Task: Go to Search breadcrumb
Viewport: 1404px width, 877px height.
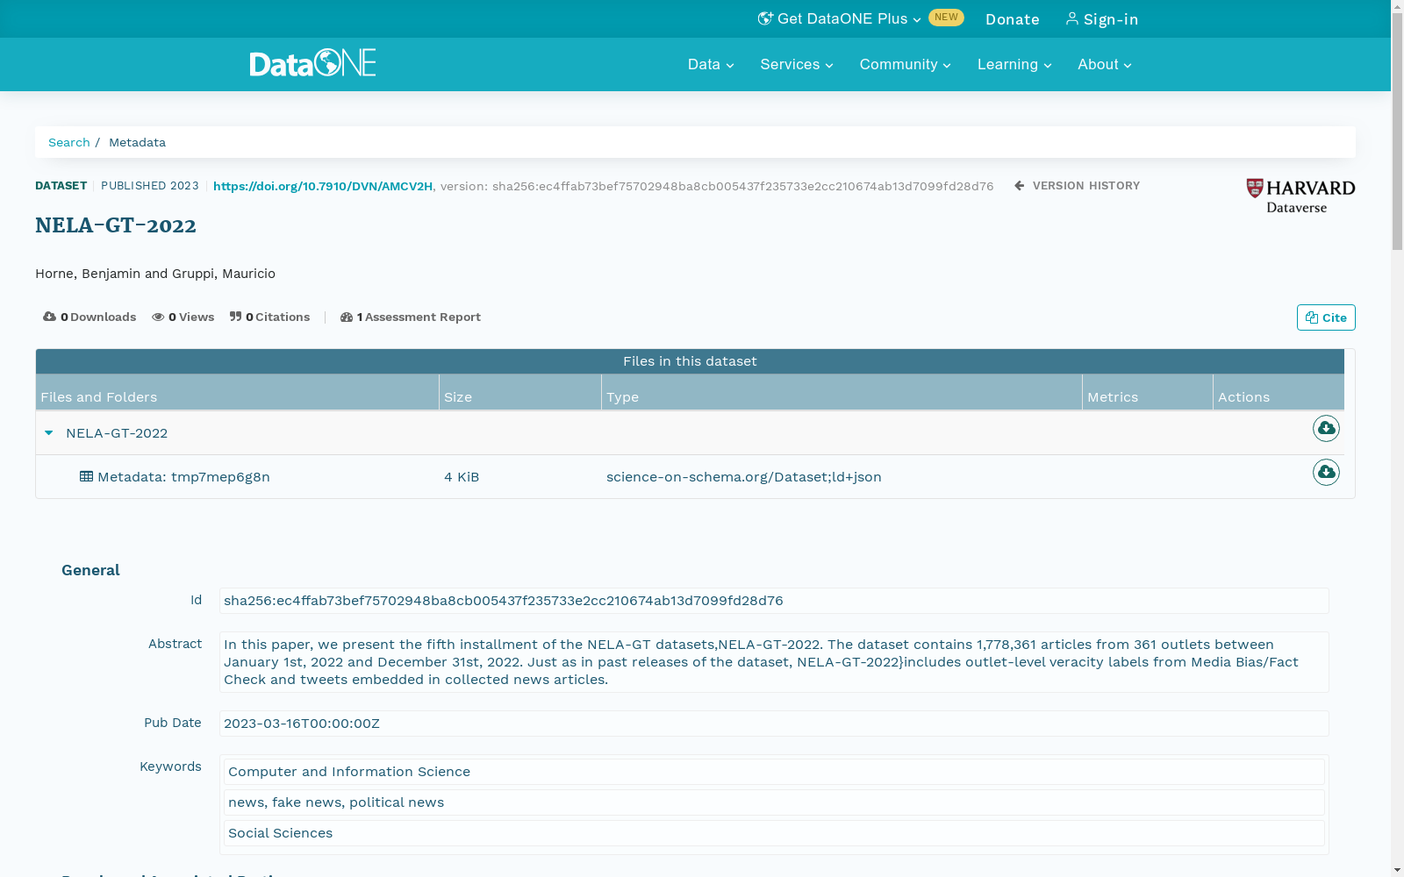Action: click(x=69, y=142)
